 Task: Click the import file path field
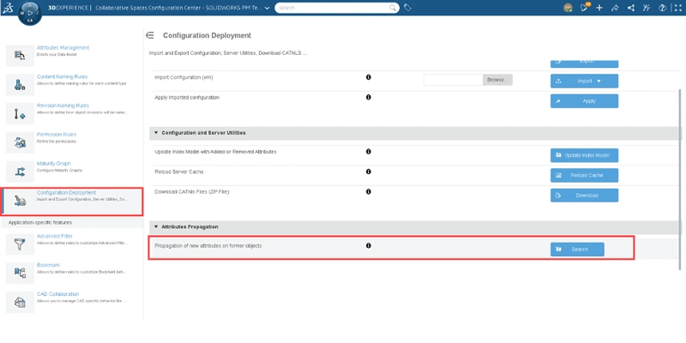pos(454,80)
